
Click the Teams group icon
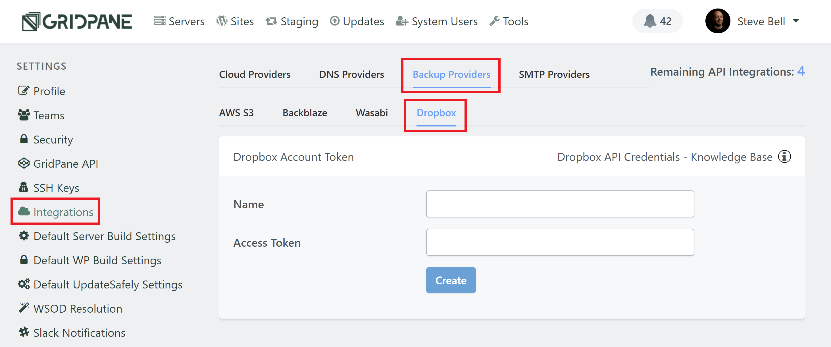coord(24,115)
